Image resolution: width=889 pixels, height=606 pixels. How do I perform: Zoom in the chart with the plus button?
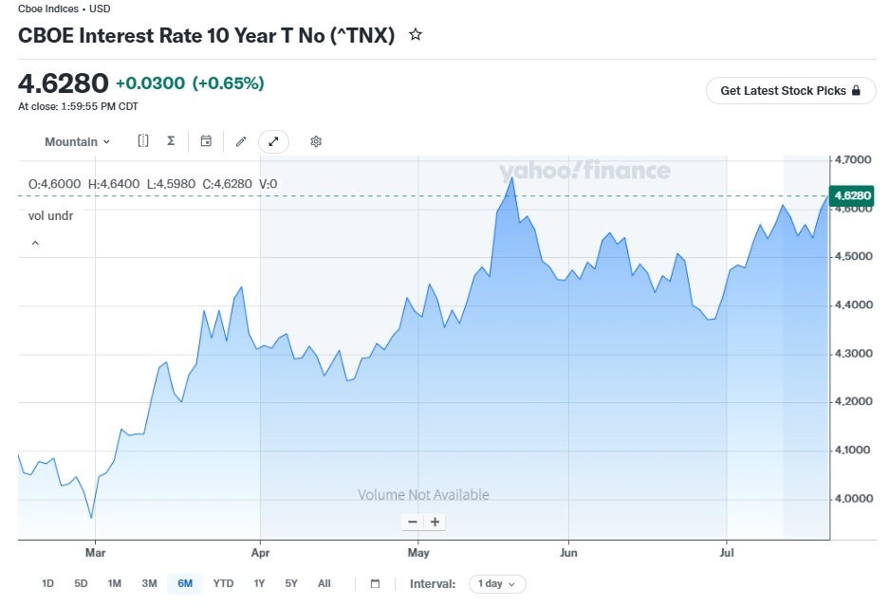point(435,522)
